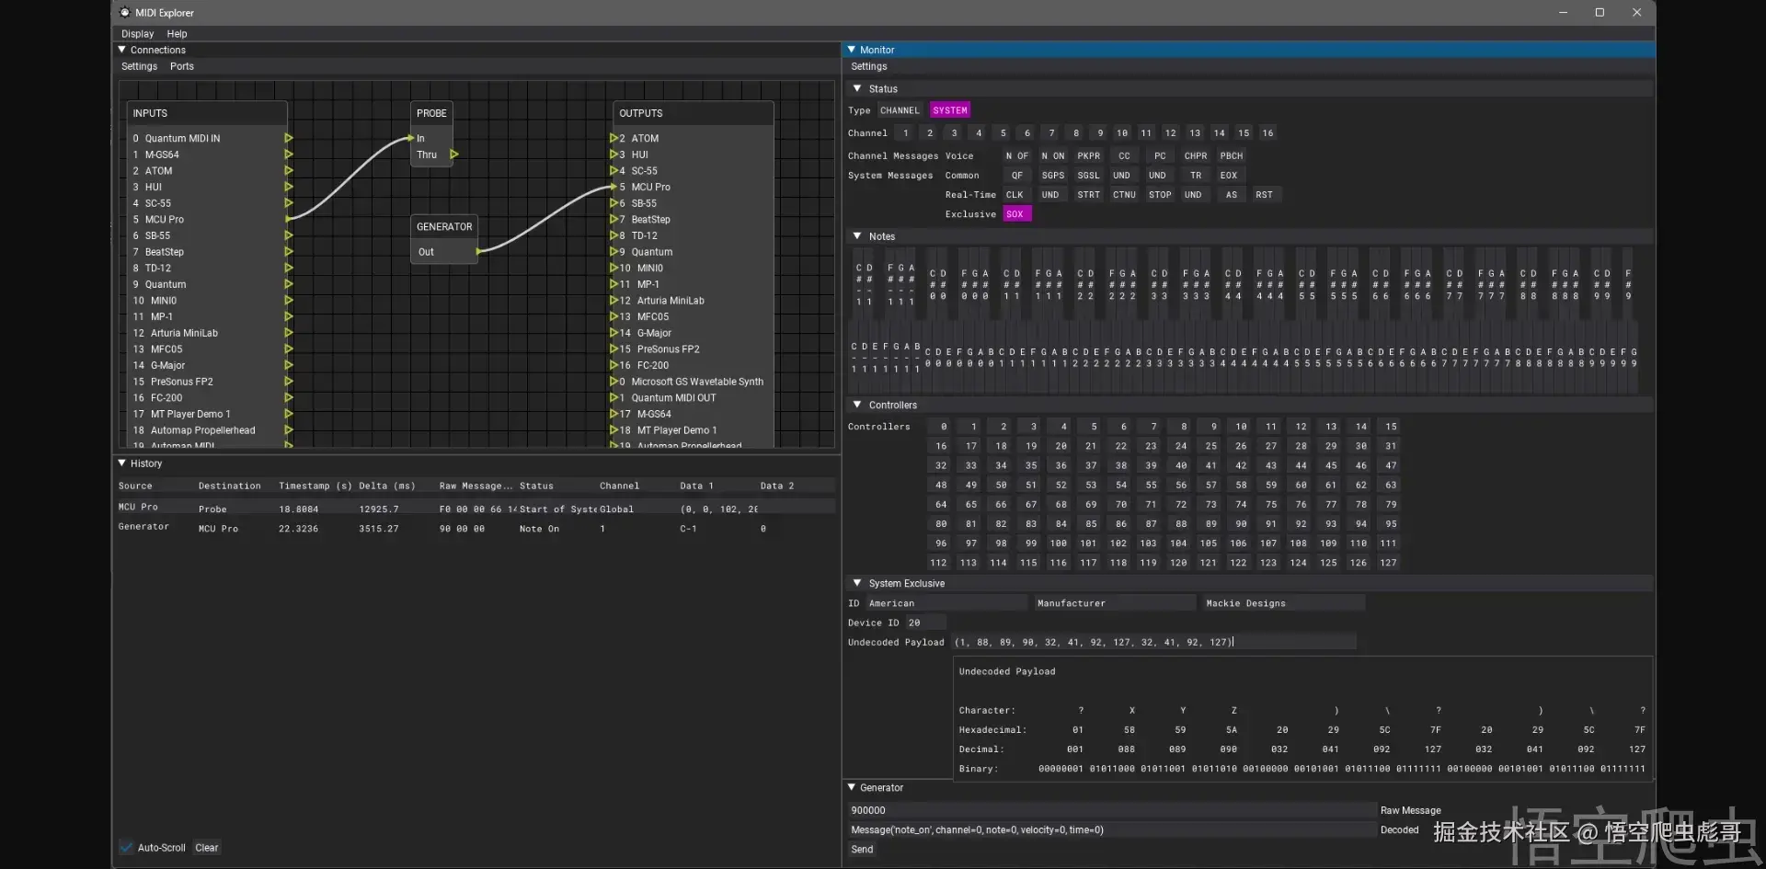The width and height of the screenshot is (1766, 869).
Task: Collapse the History panel
Action: [122, 463]
